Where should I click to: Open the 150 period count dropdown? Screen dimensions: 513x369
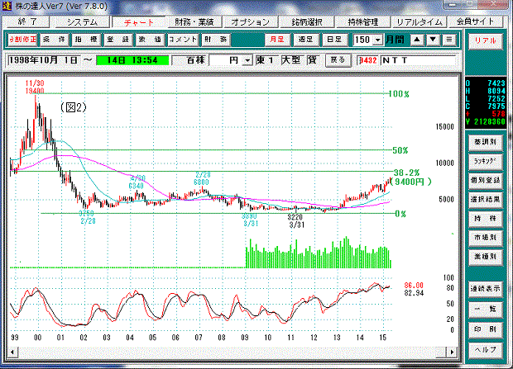[x=378, y=40]
